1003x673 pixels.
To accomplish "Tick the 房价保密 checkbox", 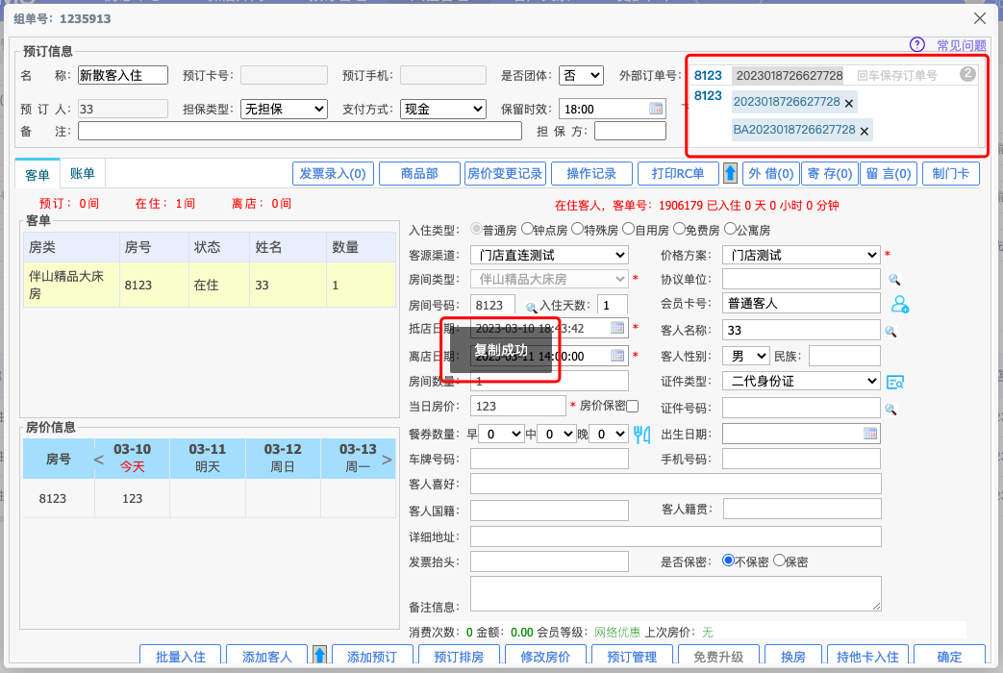I will point(633,407).
